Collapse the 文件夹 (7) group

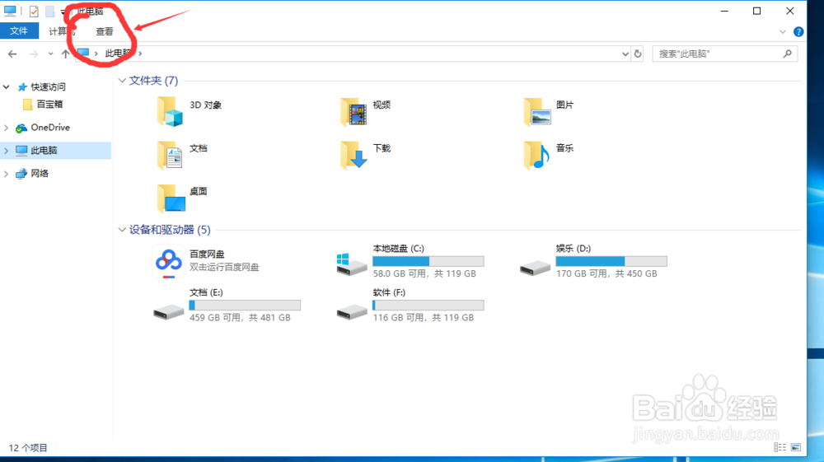[x=122, y=81]
